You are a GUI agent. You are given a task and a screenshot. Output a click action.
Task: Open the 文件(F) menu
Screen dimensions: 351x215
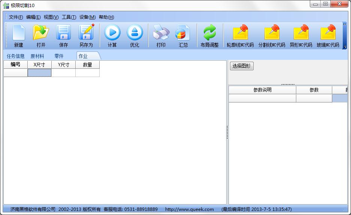[x=16, y=17]
